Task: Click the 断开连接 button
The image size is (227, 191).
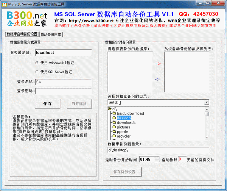Action: [79, 104]
